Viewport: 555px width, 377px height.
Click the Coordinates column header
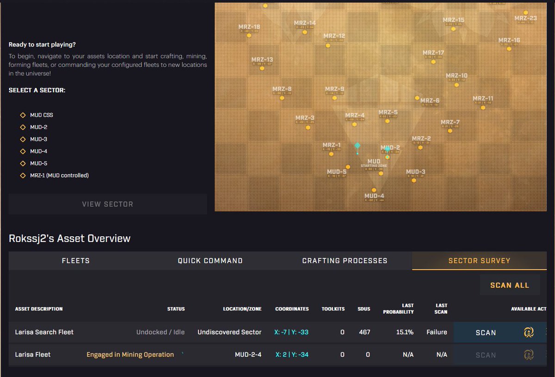point(292,309)
